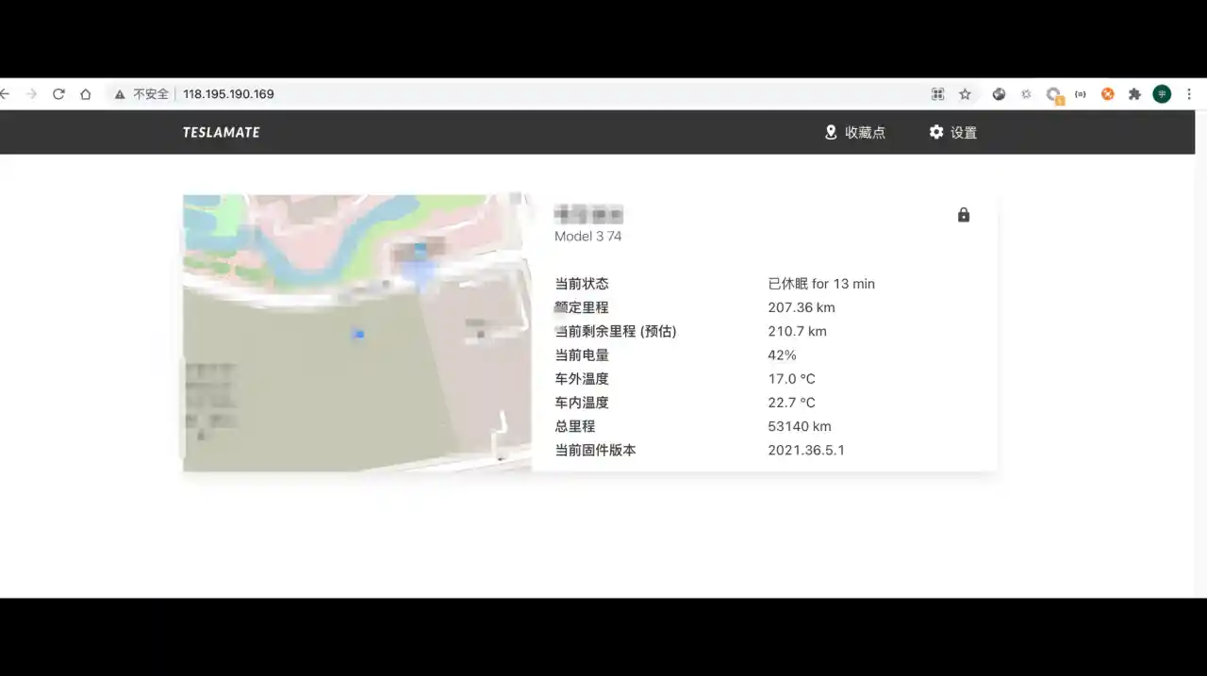Click the geo-fence pin icon beside 收藏点

pos(831,132)
